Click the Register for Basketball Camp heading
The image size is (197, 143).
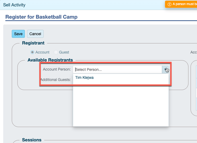click(x=42, y=17)
